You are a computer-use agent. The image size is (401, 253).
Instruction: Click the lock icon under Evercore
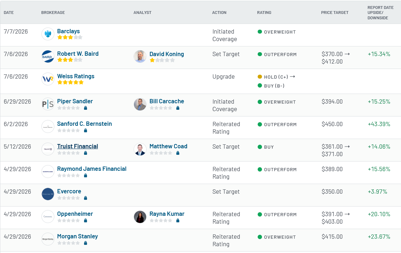pos(86,198)
